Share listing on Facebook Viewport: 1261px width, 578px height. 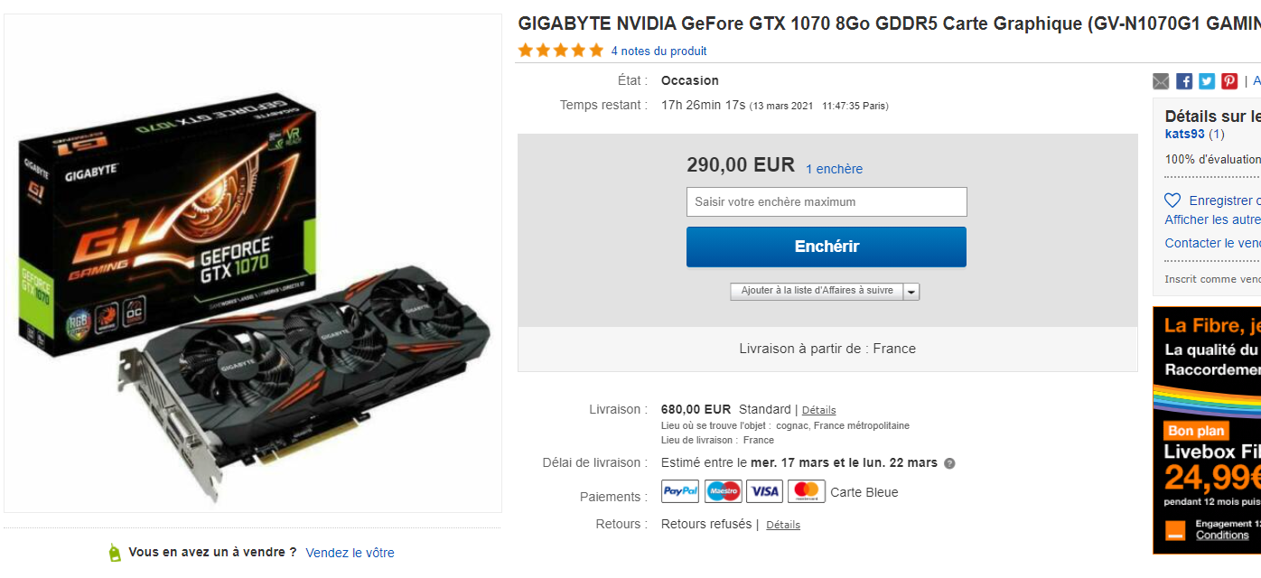(x=1184, y=81)
